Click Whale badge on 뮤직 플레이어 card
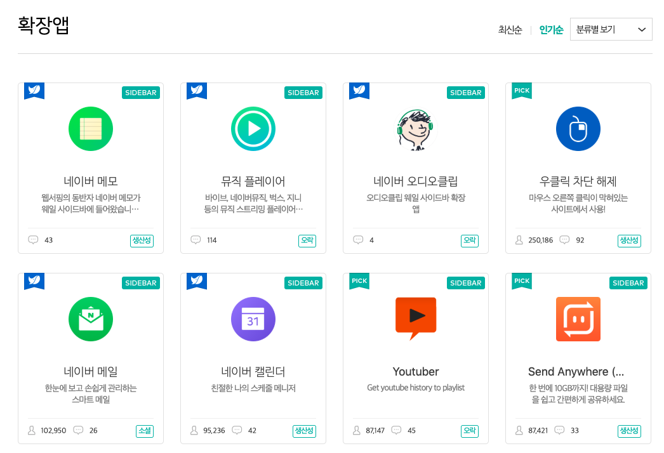 point(197,91)
